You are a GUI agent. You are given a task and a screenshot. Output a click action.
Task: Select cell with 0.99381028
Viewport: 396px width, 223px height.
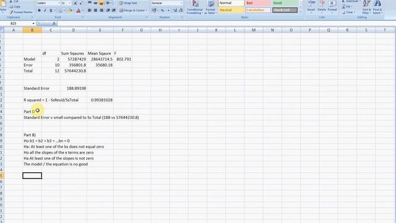[100, 100]
